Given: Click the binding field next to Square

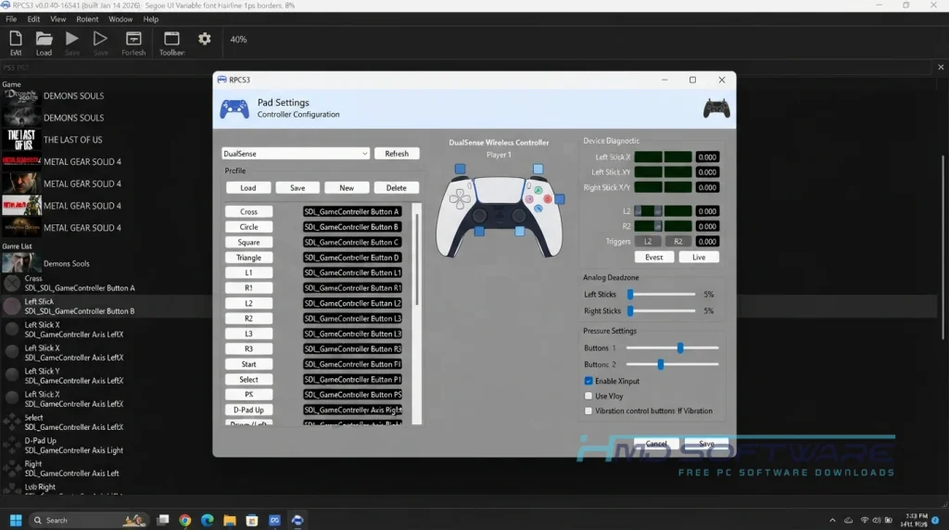Looking at the screenshot, I should tap(352, 242).
